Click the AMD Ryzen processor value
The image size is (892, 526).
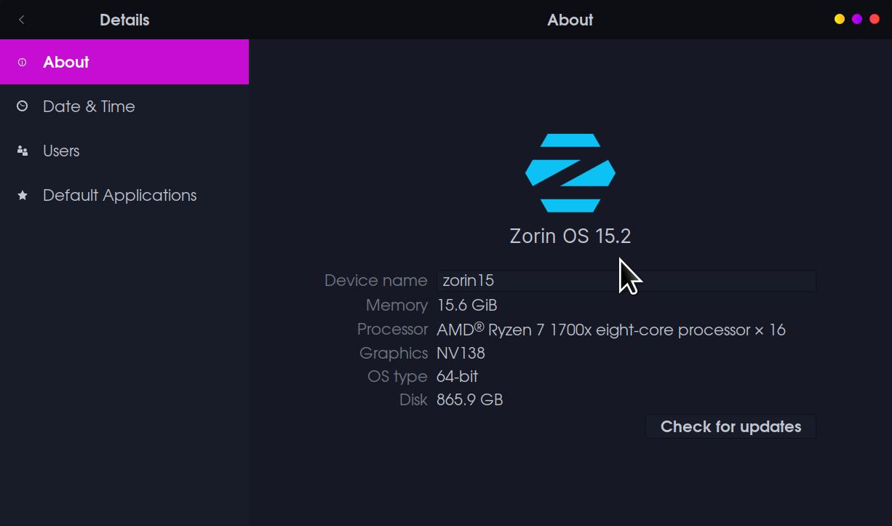[x=610, y=330]
